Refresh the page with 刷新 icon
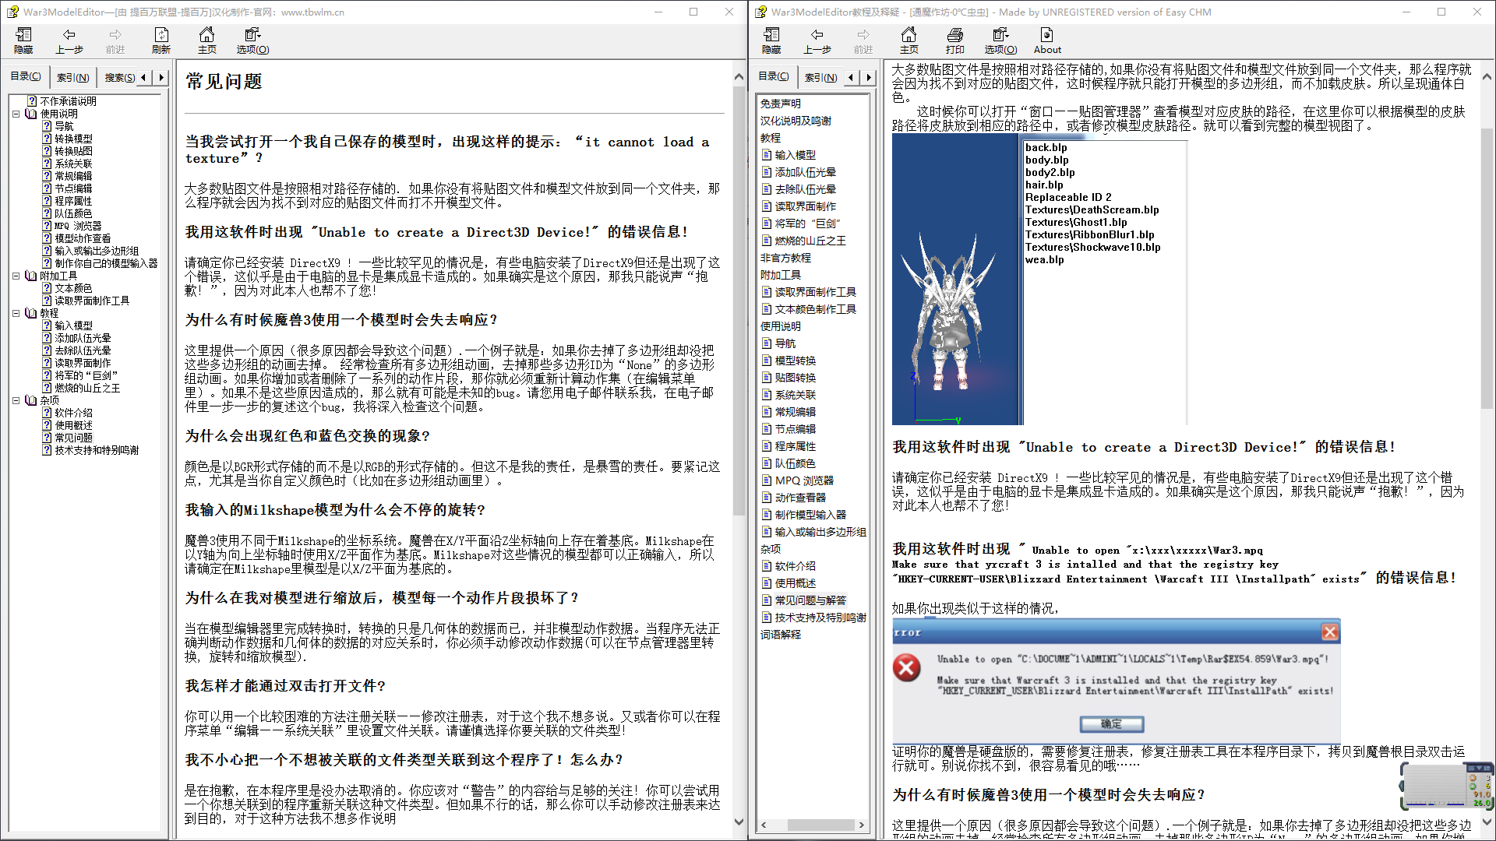This screenshot has width=1496, height=841. point(161,40)
